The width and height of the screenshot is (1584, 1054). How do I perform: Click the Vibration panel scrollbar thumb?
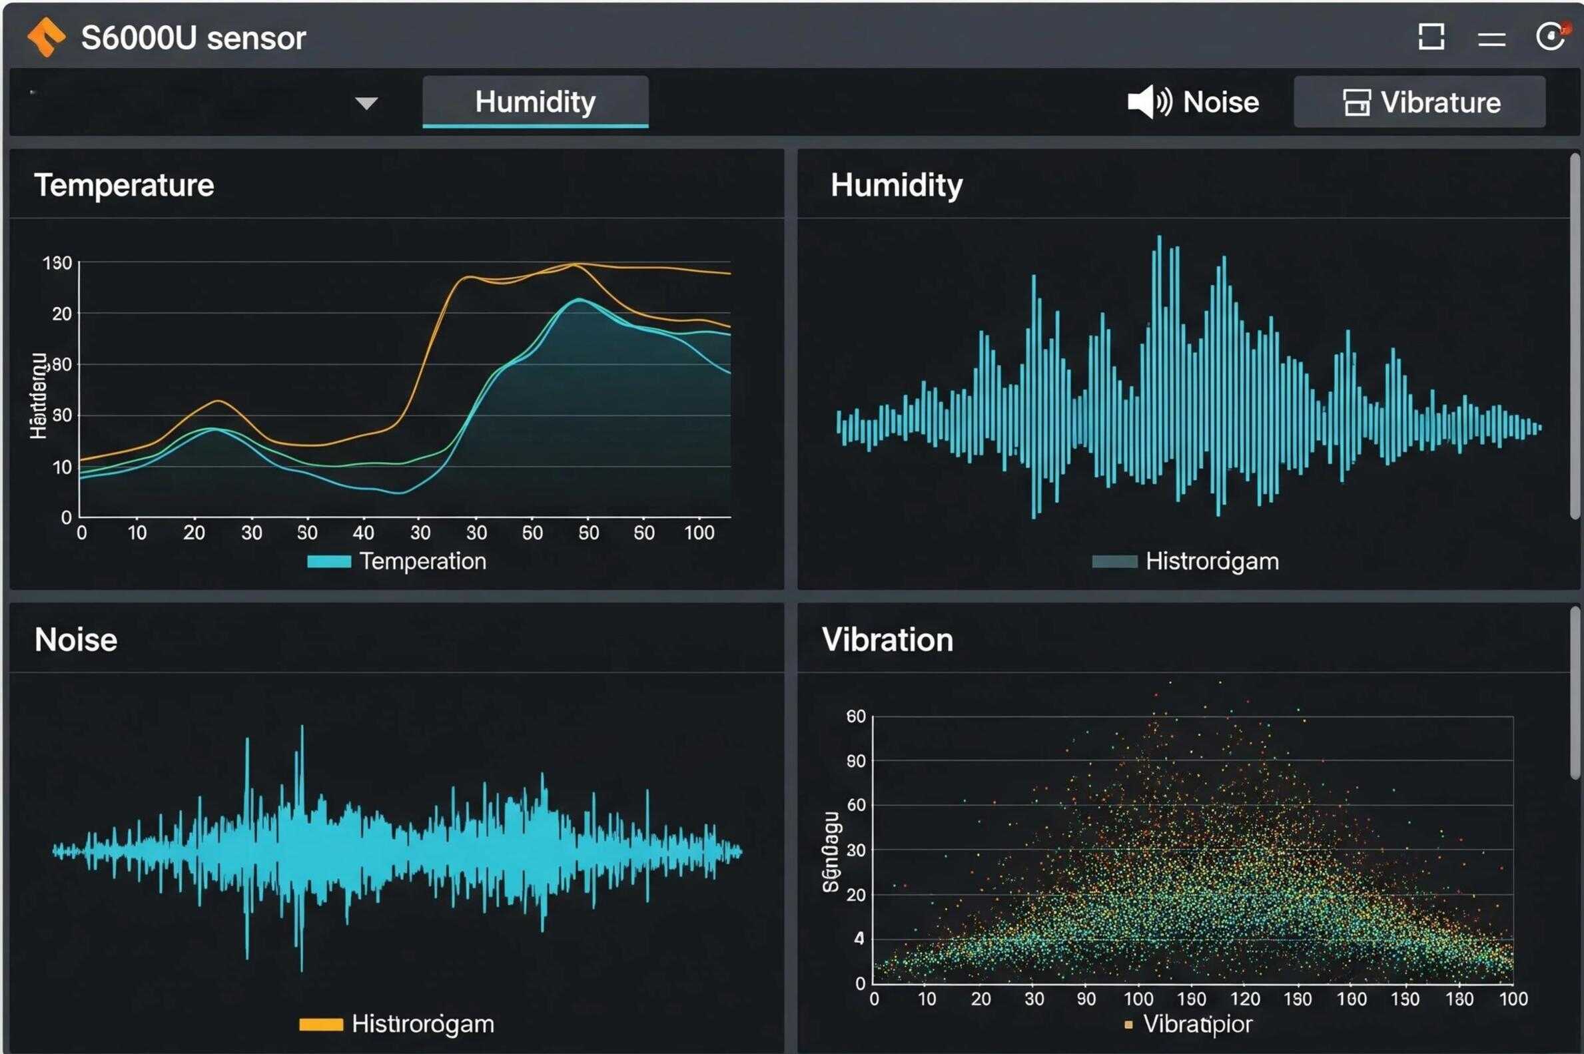coord(1574,692)
